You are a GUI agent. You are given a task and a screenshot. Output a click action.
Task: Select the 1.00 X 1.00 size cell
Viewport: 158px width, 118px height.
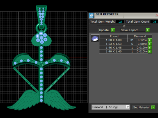(114, 40)
